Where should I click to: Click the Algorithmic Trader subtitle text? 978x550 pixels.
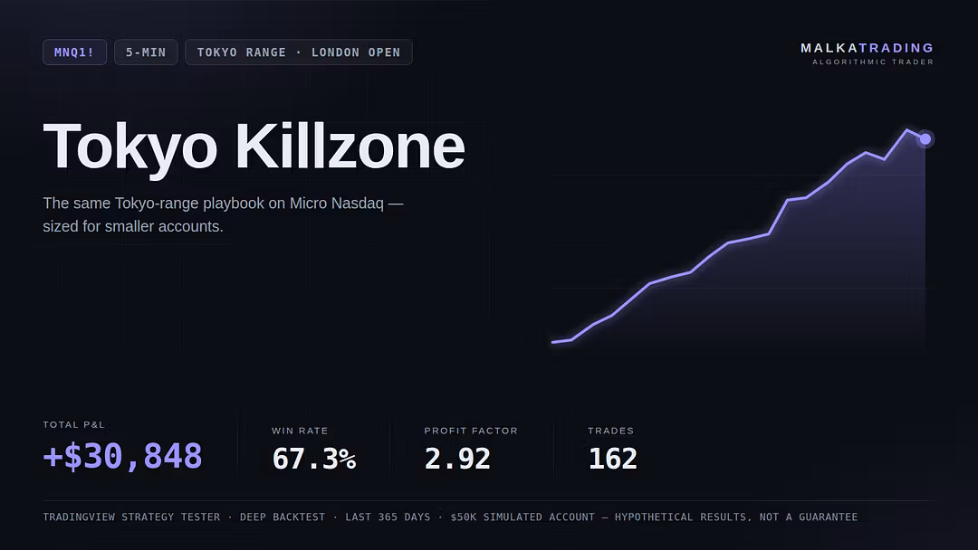(x=873, y=62)
